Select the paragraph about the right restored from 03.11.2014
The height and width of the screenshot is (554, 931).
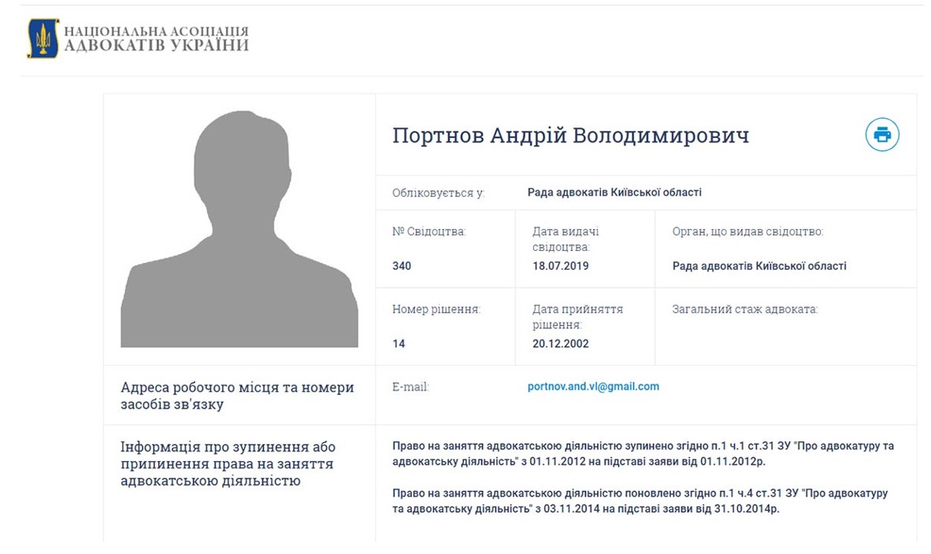click(x=640, y=500)
